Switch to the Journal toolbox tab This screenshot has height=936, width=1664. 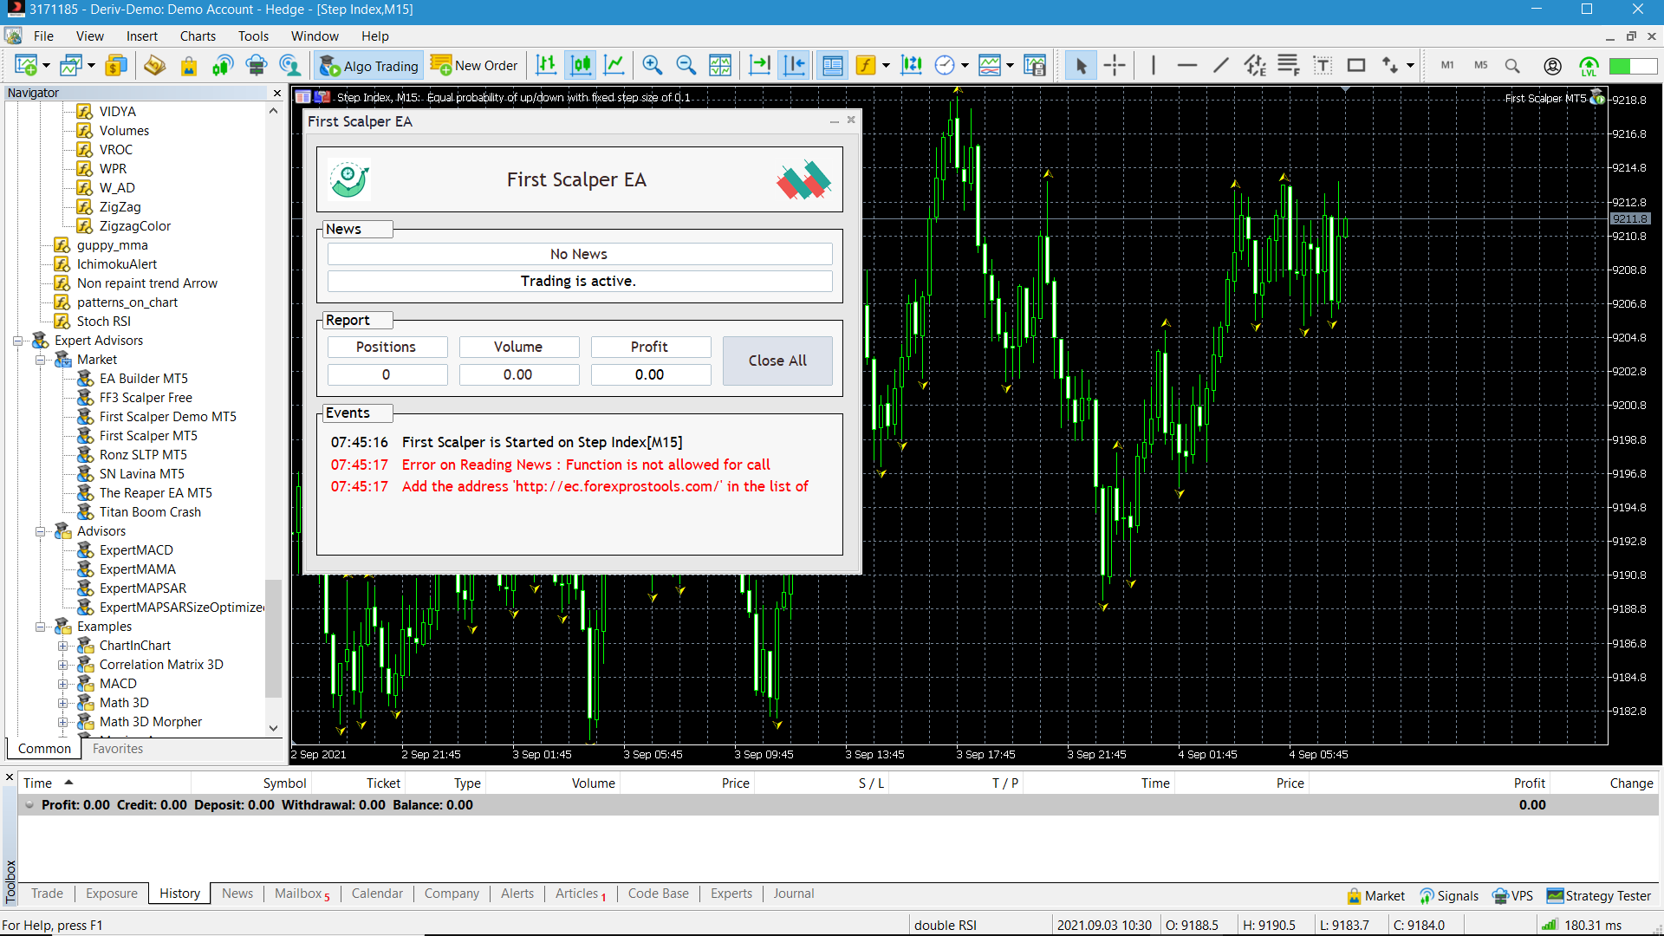[793, 894]
